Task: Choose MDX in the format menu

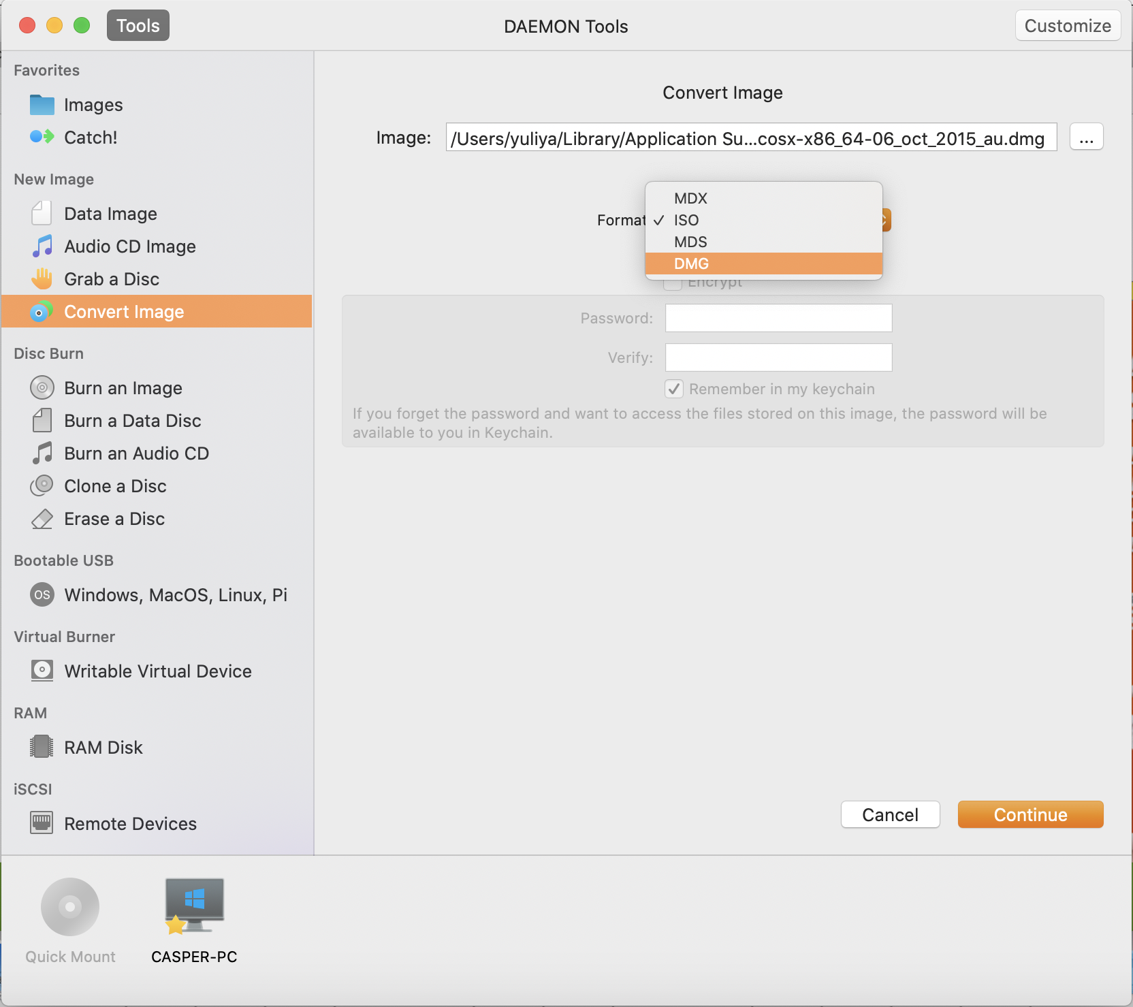Action: 763,198
